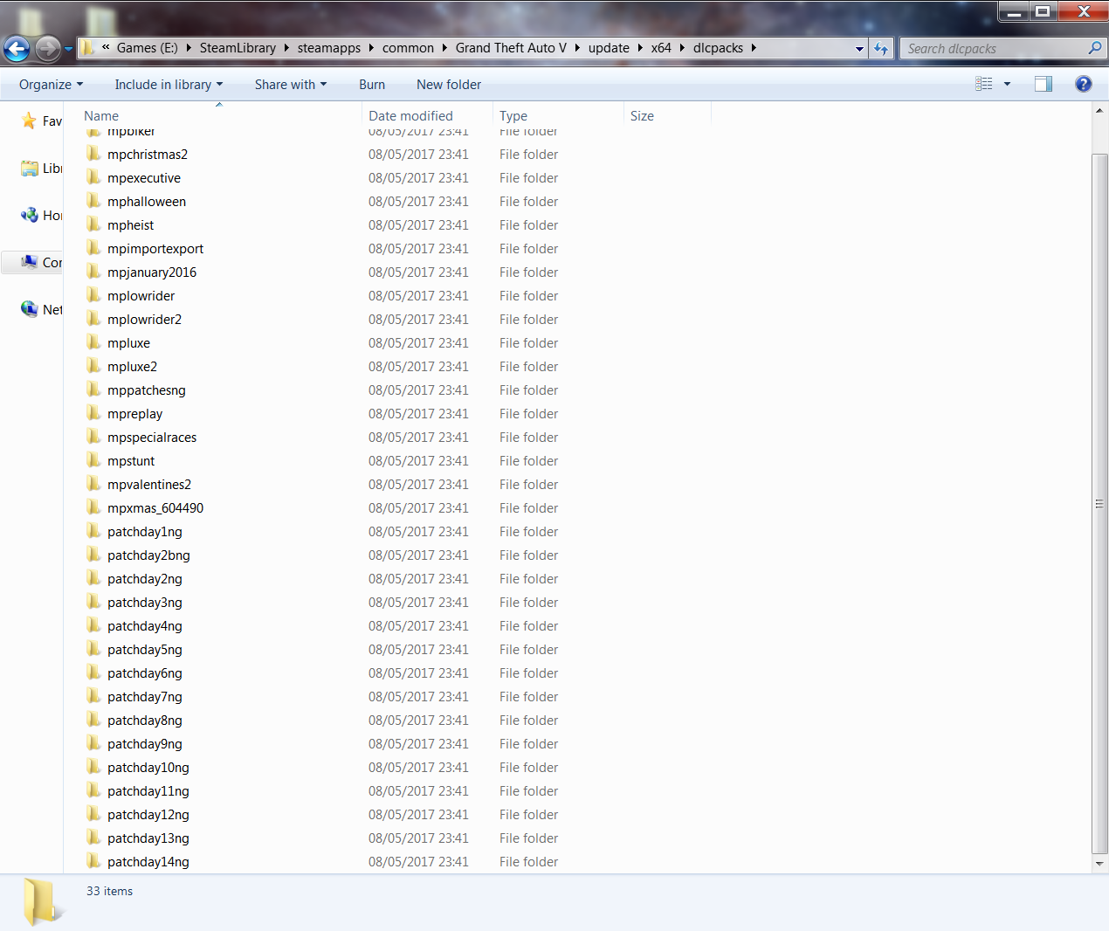Select the mppatchesng folder icon
The width and height of the screenshot is (1109, 931).
point(94,390)
